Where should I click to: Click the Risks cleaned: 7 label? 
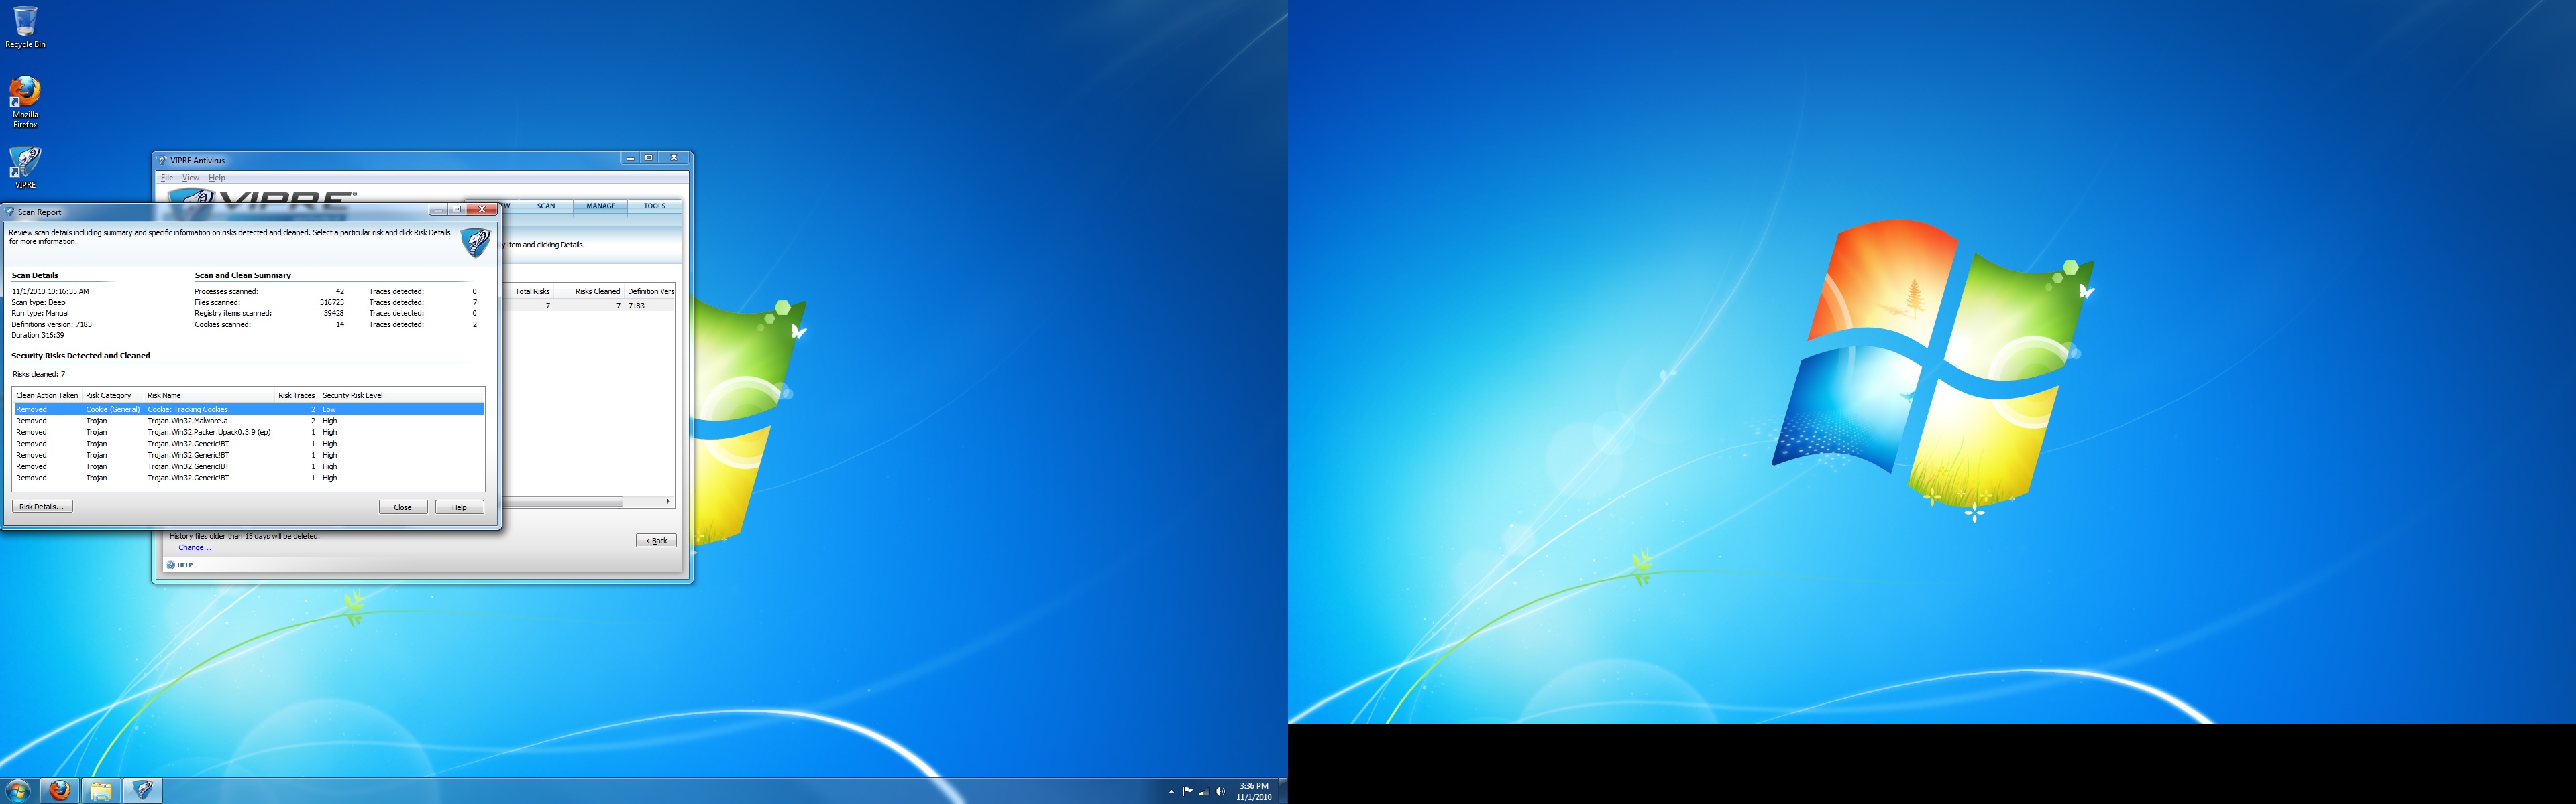pyautogui.click(x=38, y=375)
